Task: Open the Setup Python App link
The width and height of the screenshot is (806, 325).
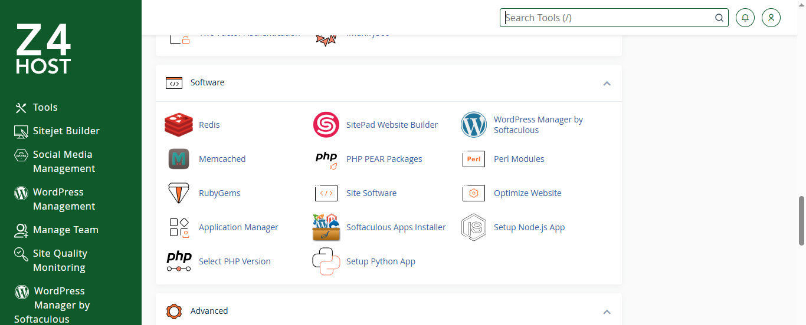Action: click(381, 261)
